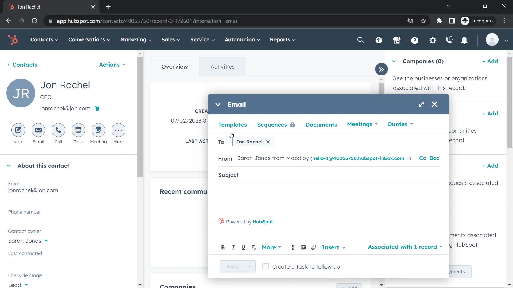Create a Note using the Note icon
Image resolution: width=513 pixels, height=288 pixels.
[18, 130]
